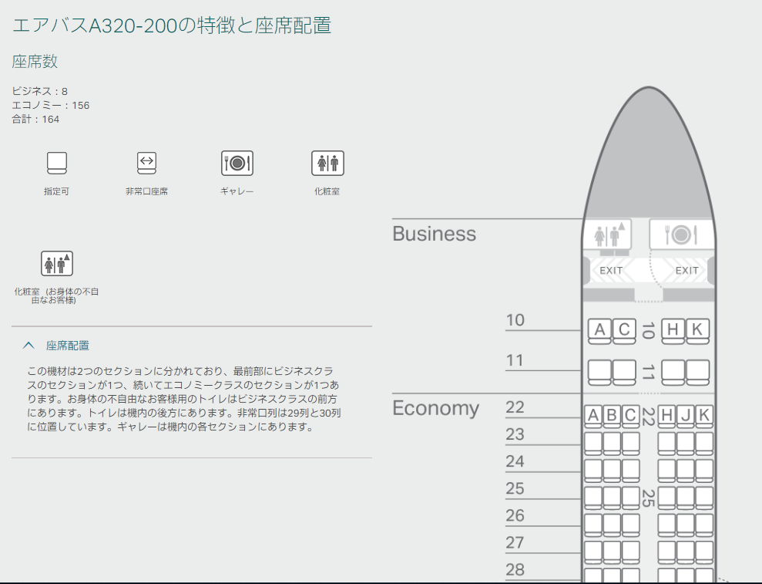Screen dimensions: 762x584
Task: Click the エコノミー：156 seat count
Action: point(51,105)
